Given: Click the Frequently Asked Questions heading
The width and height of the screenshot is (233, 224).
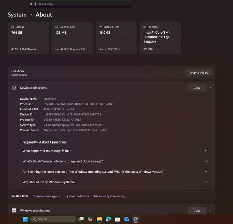Looking at the screenshot, I should click(x=43, y=142).
